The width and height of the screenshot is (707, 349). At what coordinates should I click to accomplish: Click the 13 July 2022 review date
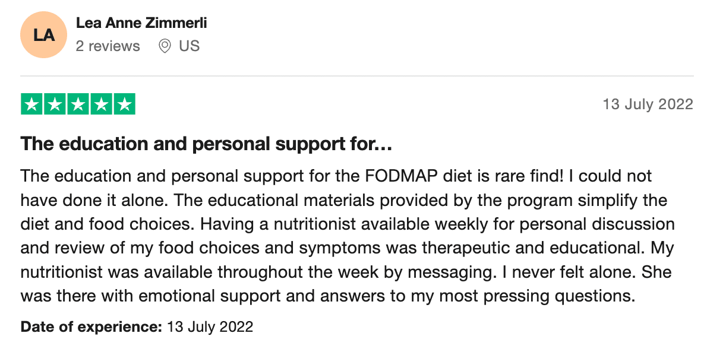(648, 104)
